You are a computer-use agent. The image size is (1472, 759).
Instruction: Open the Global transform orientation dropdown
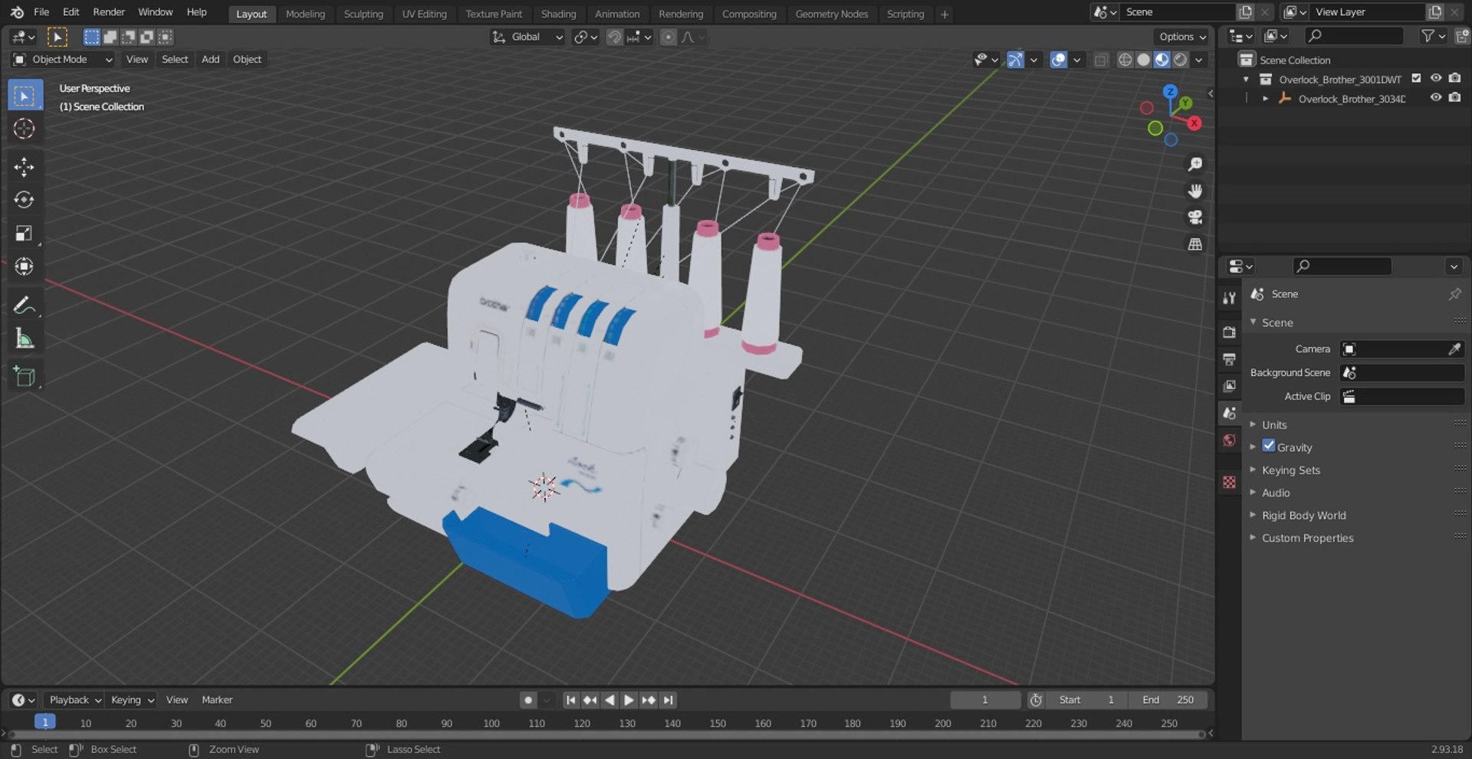pyautogui.click(x=527, y=37)
